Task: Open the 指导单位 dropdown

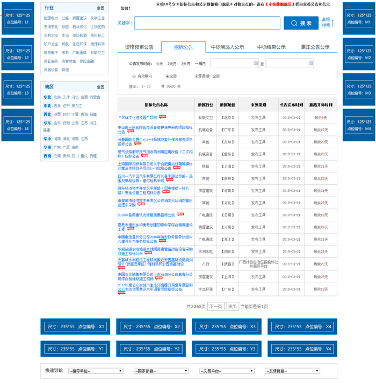Action: tap(96, 371)
